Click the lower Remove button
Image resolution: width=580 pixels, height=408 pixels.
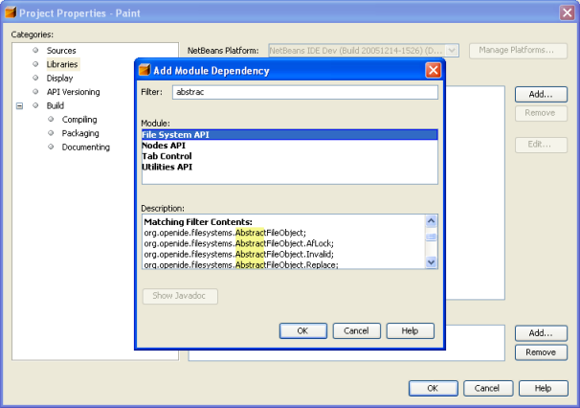tap(541, 352)
